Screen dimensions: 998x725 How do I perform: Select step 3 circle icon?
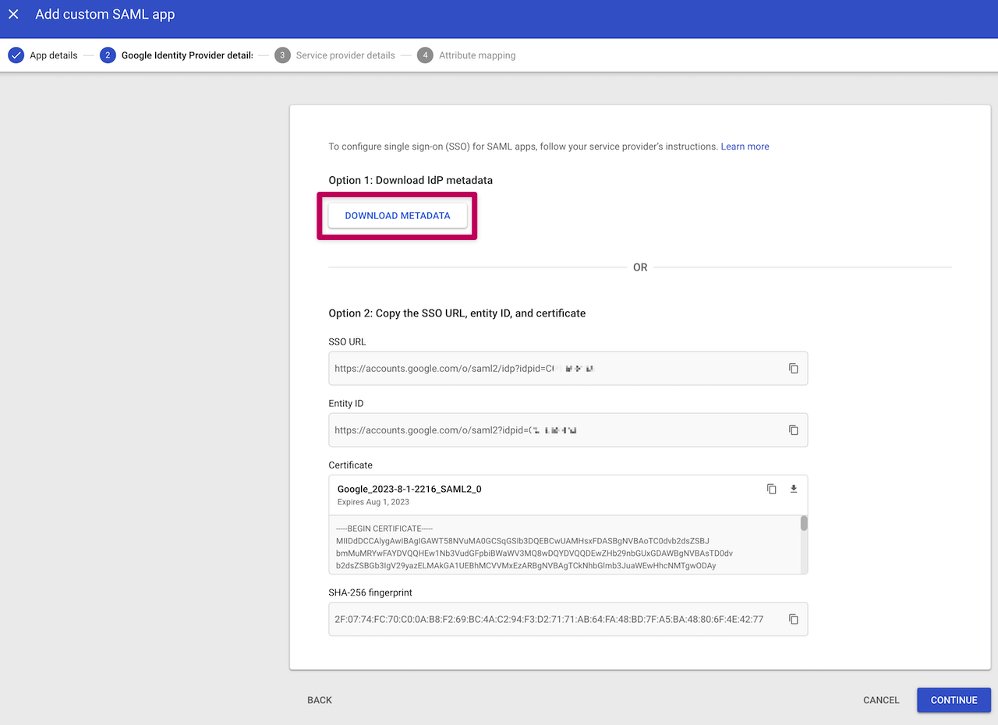pyautogui.click(x=282, y=55)
